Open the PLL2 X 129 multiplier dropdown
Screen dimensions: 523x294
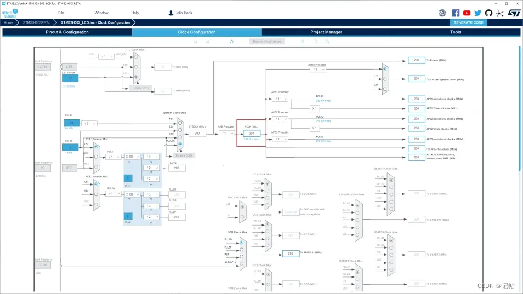pos(133,194)
